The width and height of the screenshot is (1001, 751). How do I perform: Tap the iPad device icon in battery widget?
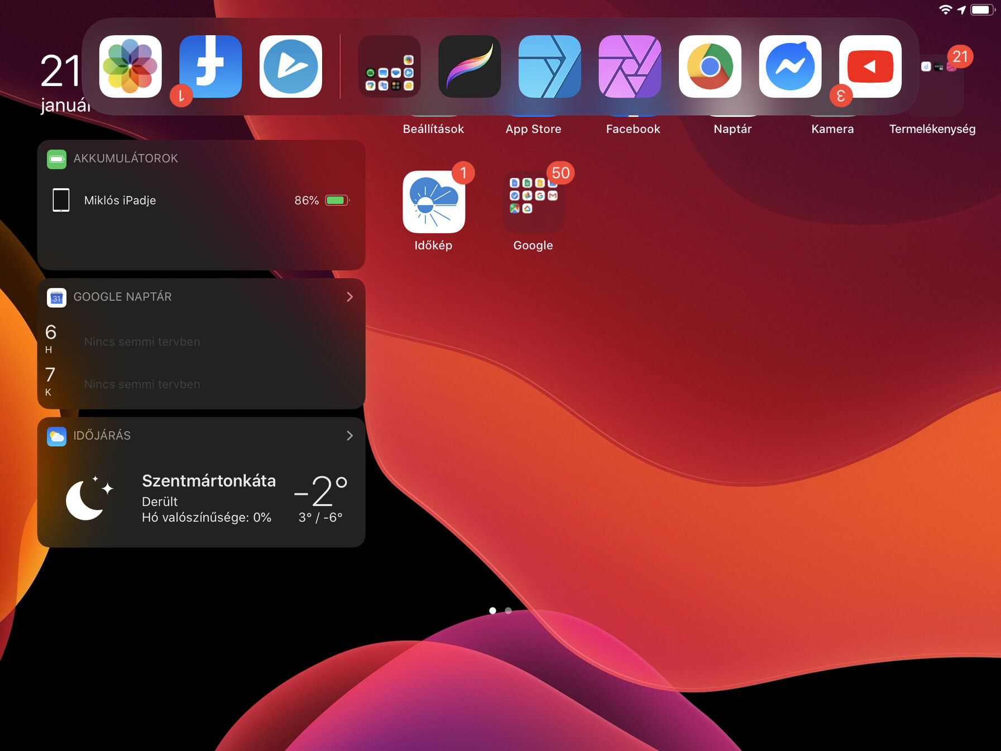pos(61,200)
